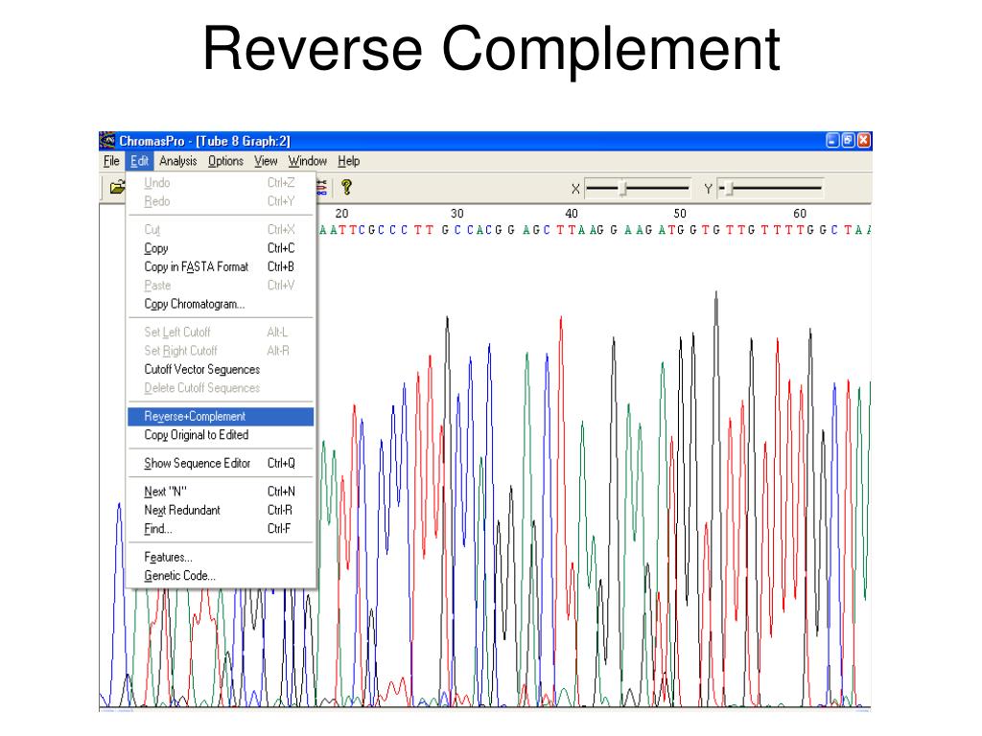Screen dimensions: 982x736
Task: Click the ChromasPro application title bar icon
Action: (107, 140)
